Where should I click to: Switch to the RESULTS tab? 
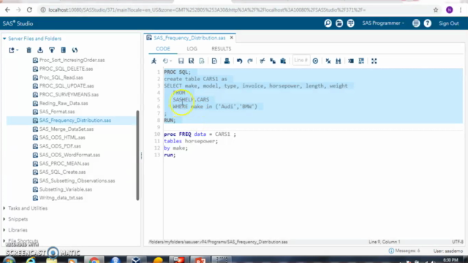pos(221,49)
